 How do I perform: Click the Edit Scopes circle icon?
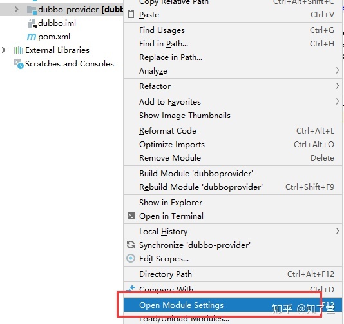(131, 258)
